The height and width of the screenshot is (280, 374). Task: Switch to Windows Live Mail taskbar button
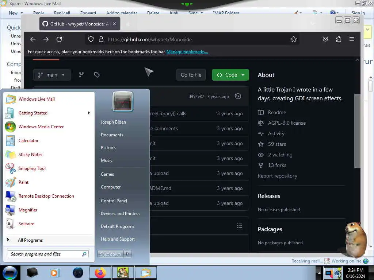pos(146,273)
